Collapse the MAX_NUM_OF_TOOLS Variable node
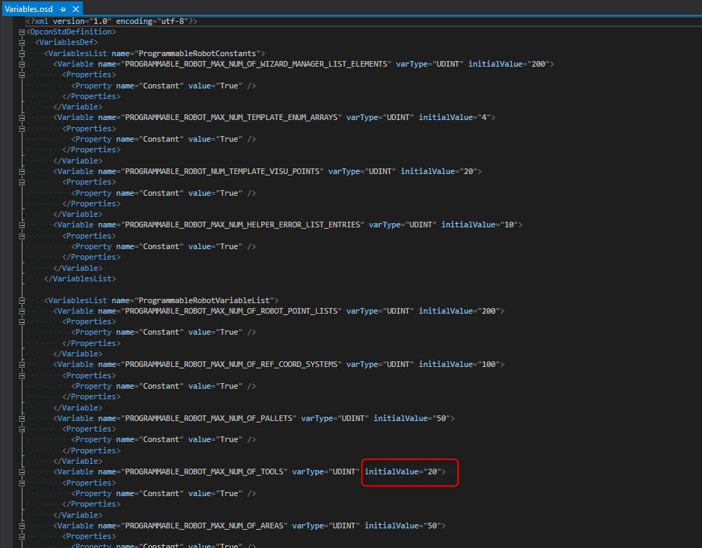Screen dimensions: 702x548 23,472
